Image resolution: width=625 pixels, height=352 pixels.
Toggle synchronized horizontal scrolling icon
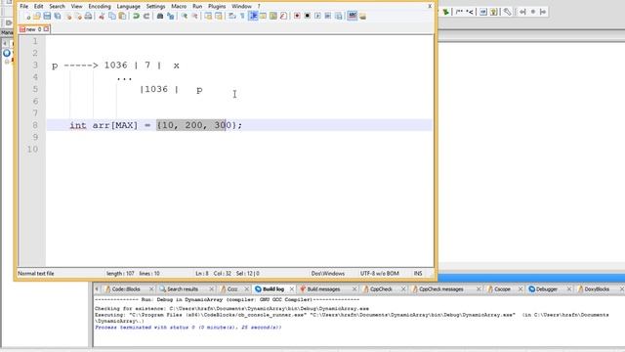[219, 16]
